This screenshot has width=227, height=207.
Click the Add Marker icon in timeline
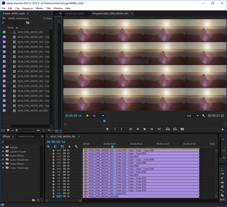[x=69, y=147]
